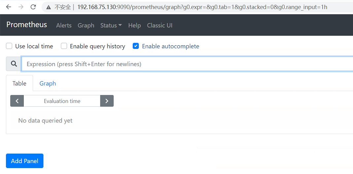Disable the autocomplete checkbox
The width and height of the screenshot is (353, 174).
(x=136, y=46)
